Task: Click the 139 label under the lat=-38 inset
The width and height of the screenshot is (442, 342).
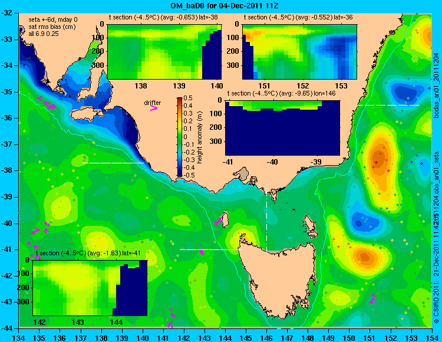Action: (x=179, y=85)
